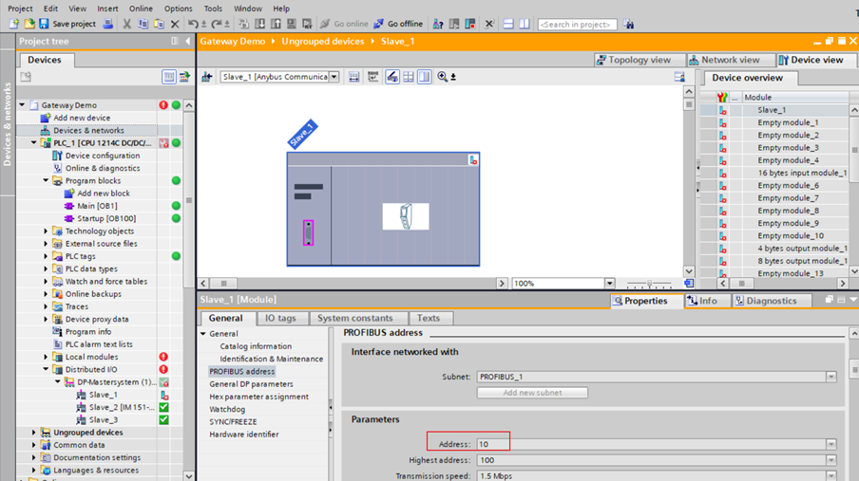Click the Save project toolbar icon
Viewport: 859px width, 481px height.
pos(44,24)
